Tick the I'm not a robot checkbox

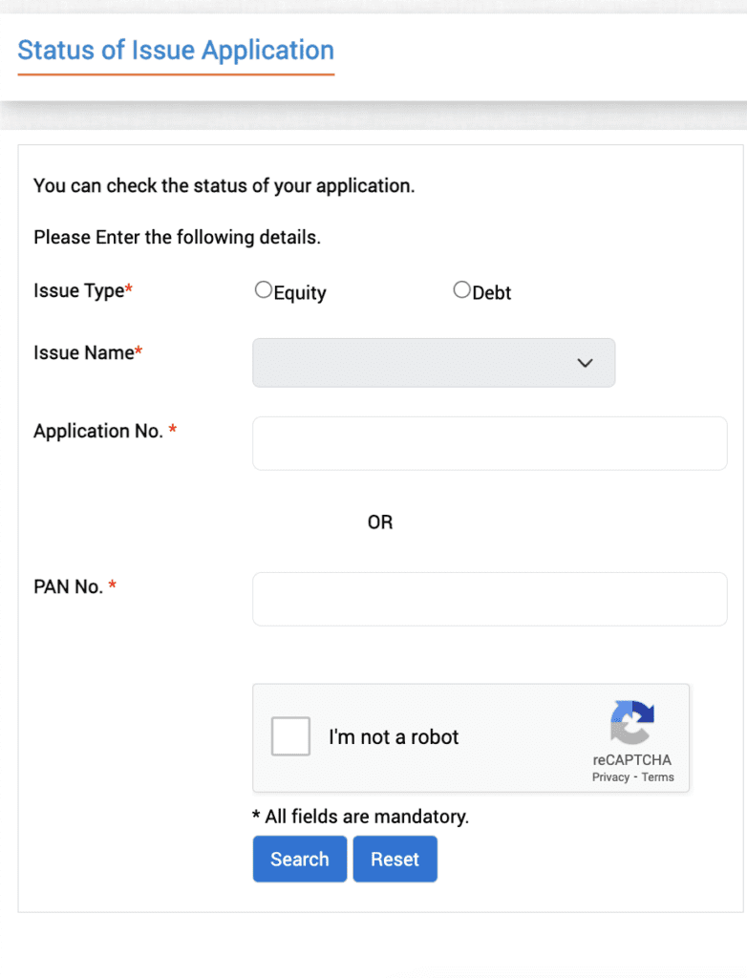tap(290, 736)
